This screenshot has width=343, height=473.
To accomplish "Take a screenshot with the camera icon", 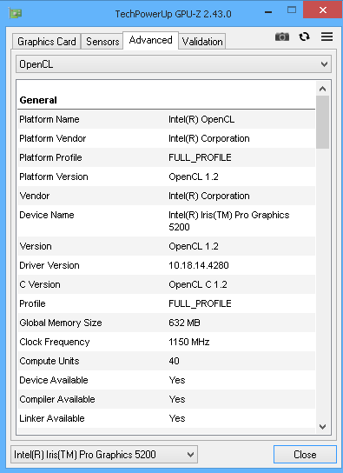I will click(282, 37).
